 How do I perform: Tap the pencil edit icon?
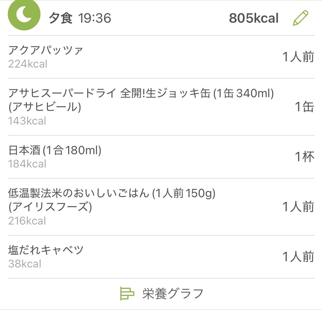[x=300, y=18]
